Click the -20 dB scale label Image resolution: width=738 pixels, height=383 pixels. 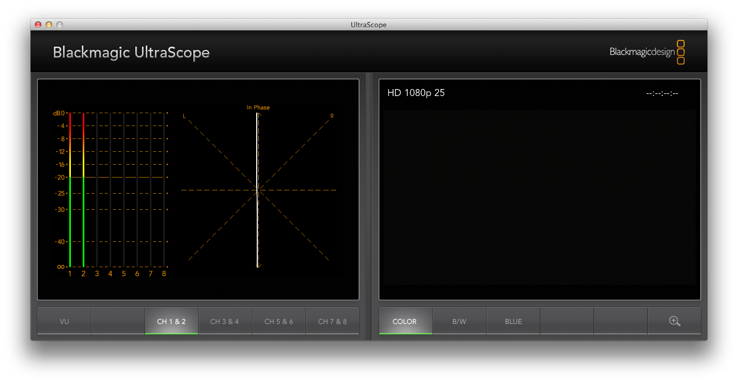click(x=60, y=177)
